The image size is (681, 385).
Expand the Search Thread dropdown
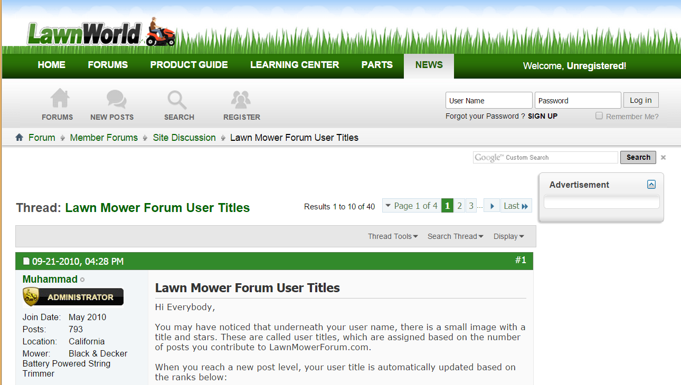pos(455,236)
